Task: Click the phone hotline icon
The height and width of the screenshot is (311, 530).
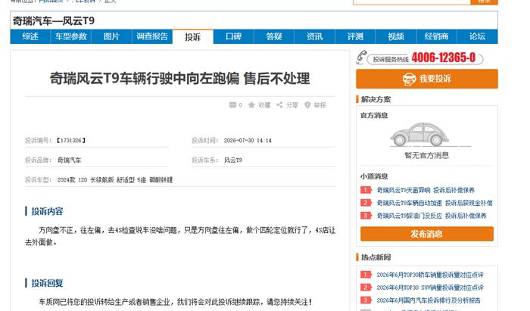Action: tap(361, 58)
